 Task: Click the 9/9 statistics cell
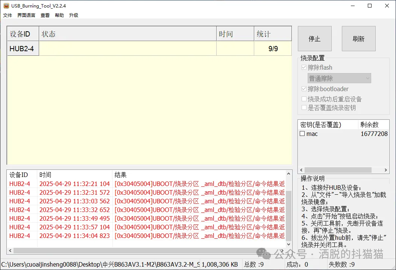(x=273, y=49)
